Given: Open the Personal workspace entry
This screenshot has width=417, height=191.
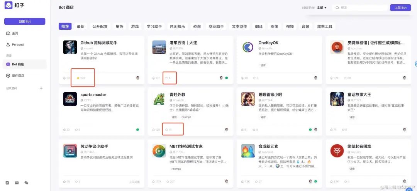Looking at the screenshot, I should tap(15, 45).
